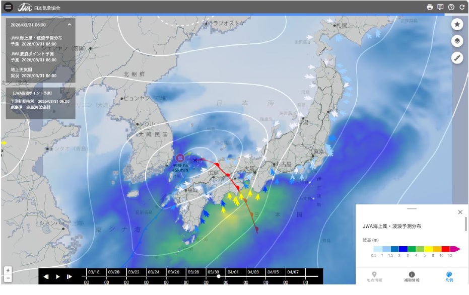Switch to the 地点情報 tab
The height and width of the screenshot is (295, 469).
pos(374,277)
